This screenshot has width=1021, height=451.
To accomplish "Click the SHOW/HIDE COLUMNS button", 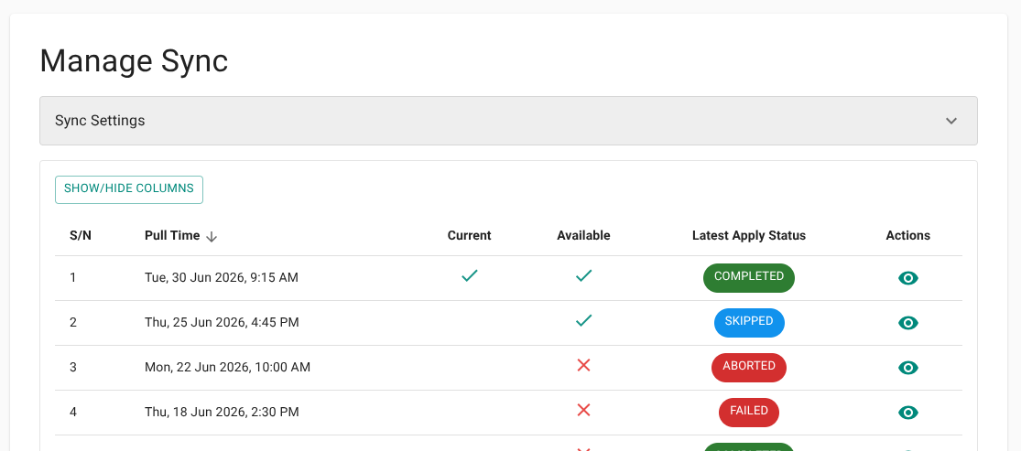I will click(x=129, y=189).
